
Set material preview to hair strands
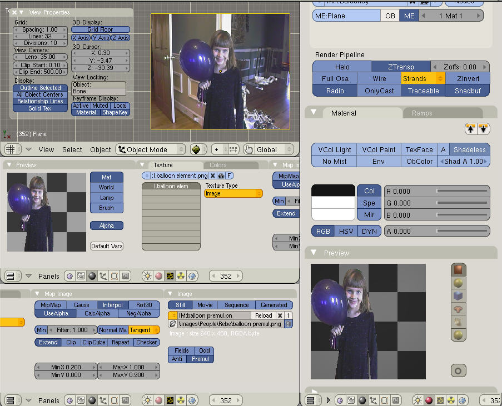tap(458, 322)
